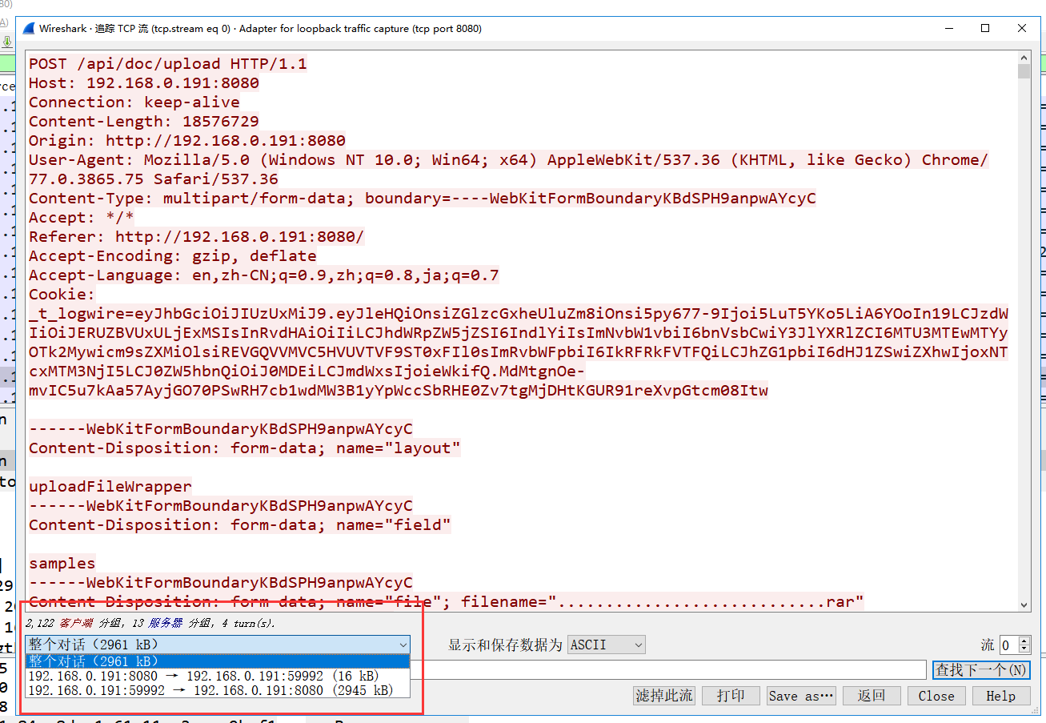1046x723 pixels.
Task: Select the 59992 → 8080 (2945 kB) direction entry
Action: point(217,690)
